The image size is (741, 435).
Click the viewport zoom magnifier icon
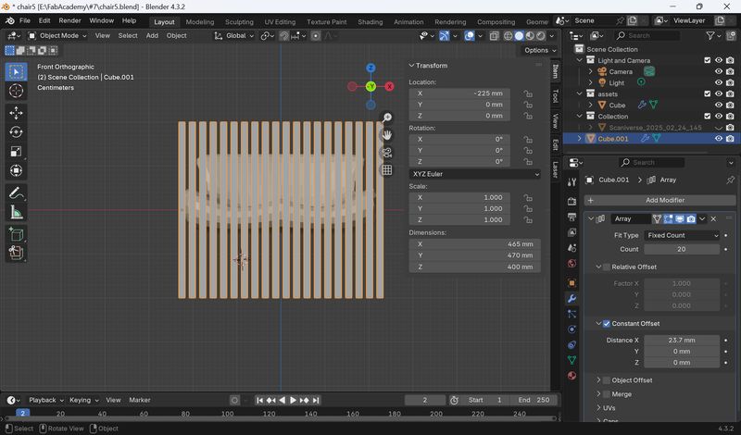pos(386,118)
